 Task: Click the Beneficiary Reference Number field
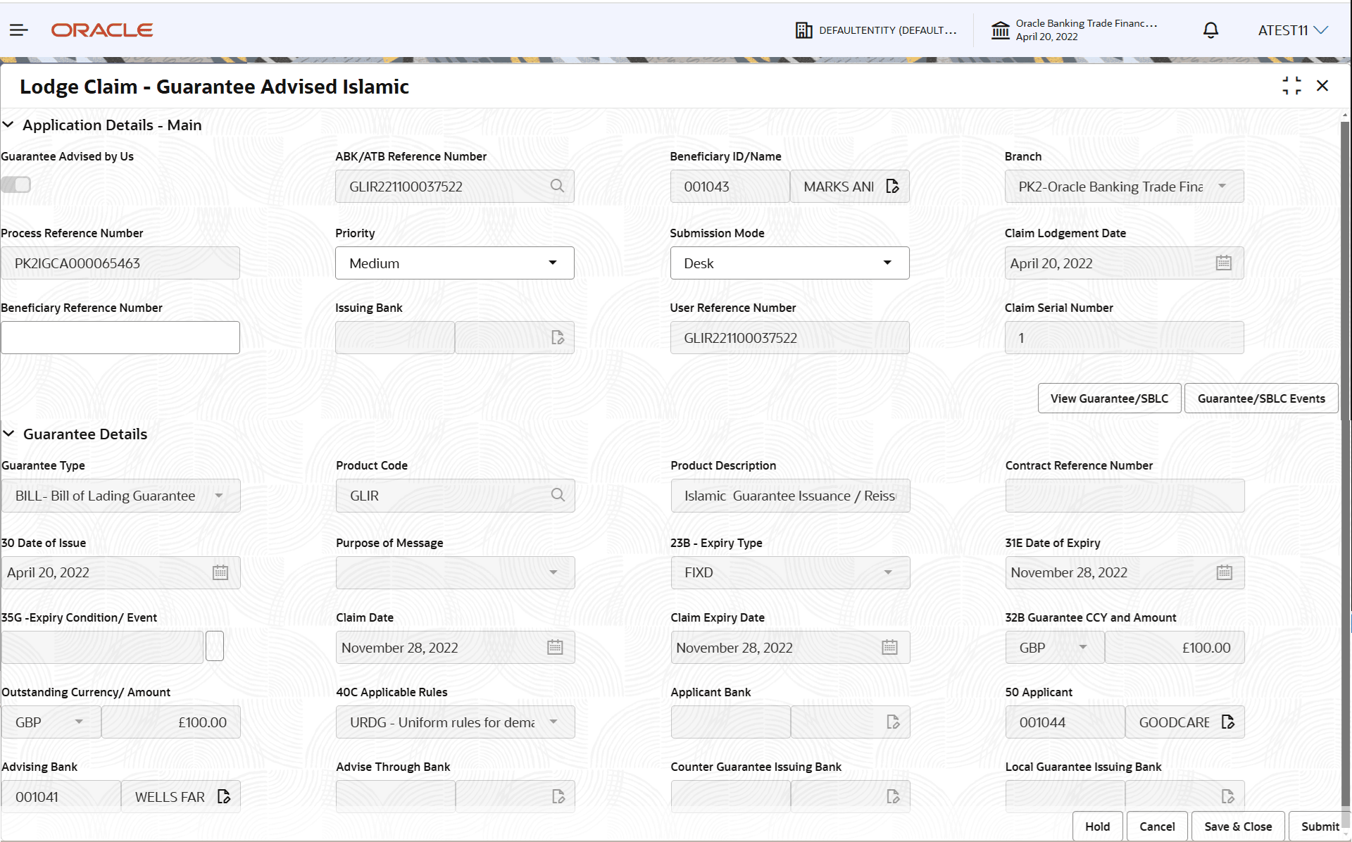(120, 337)
